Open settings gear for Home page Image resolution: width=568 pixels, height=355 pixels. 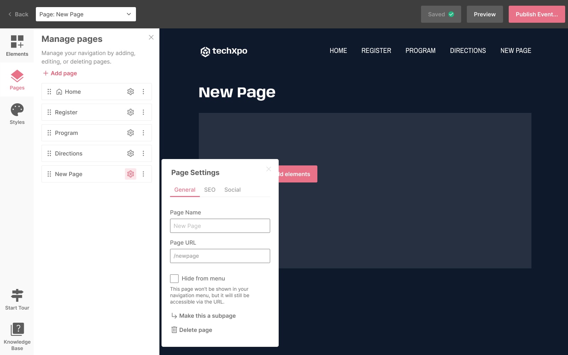(x=131, y=92)
